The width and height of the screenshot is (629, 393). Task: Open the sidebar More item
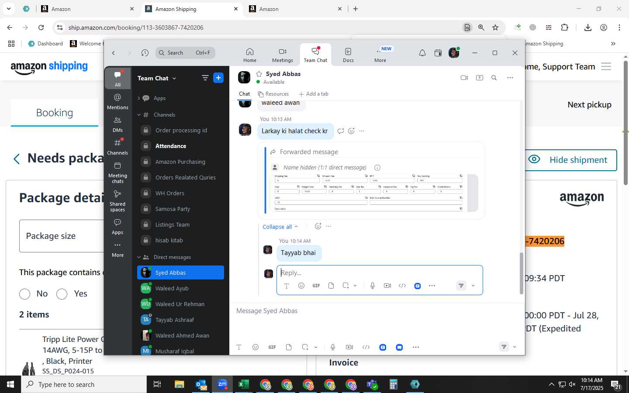pos(118,249)
